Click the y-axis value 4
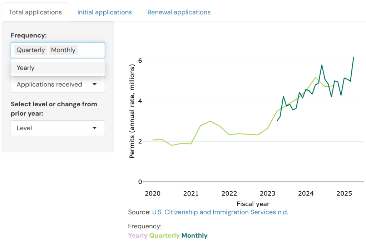Screen dimensions: 366x243 140,101
